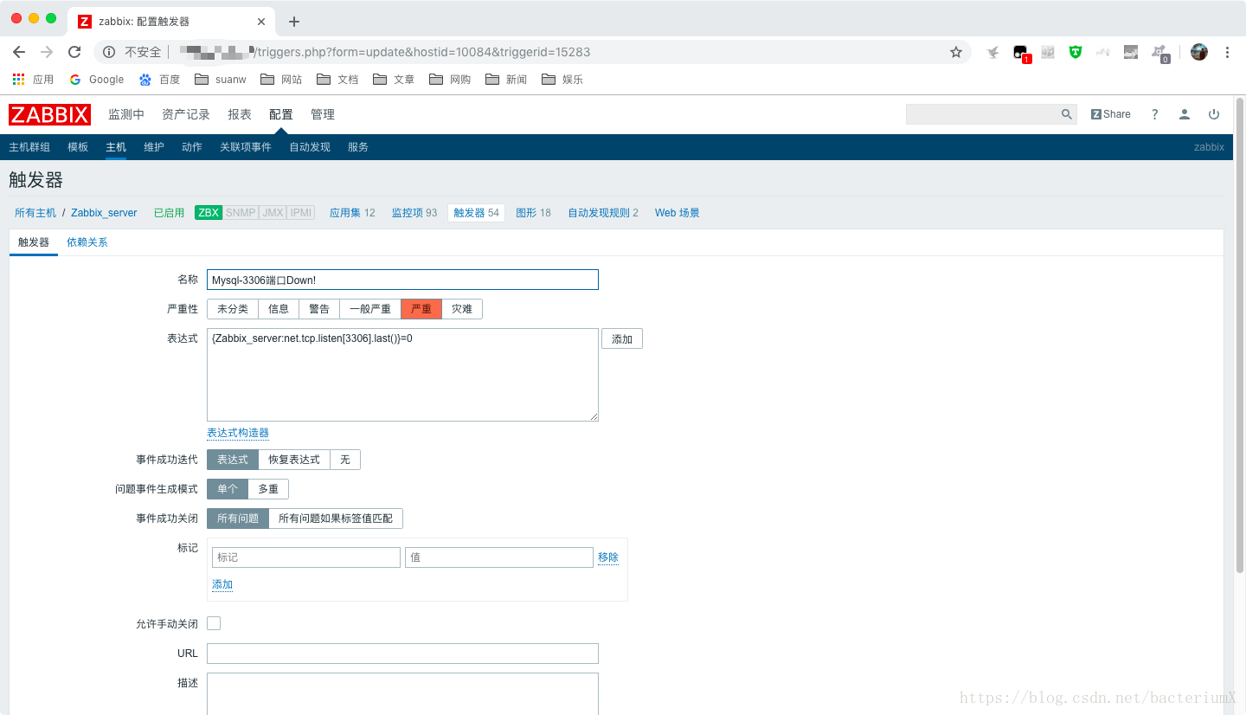Image resolution: width=1246 pixels, height=715 pixels.
Task: Set severity to 灾难
Action: click(x=462, y=309)
